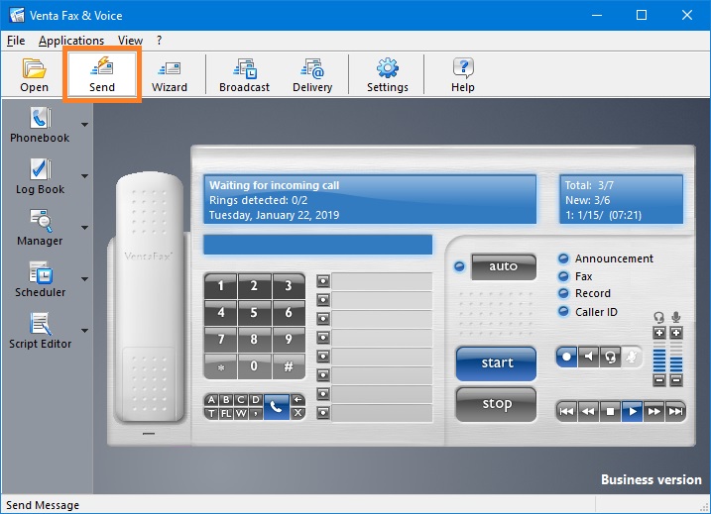Click the round indicator beside the auto button
The image size is (711, 514).
[x=459, y=266]
